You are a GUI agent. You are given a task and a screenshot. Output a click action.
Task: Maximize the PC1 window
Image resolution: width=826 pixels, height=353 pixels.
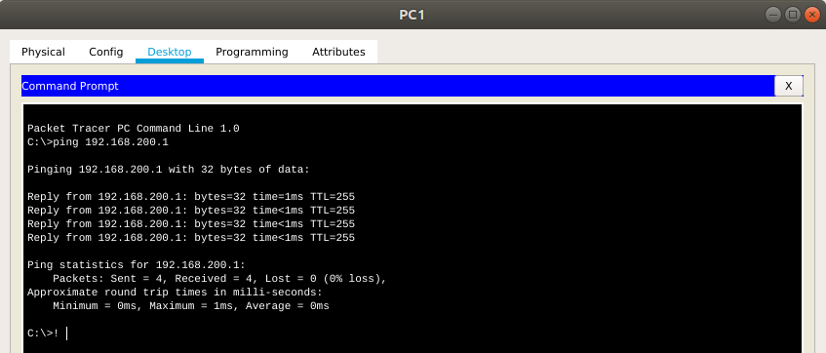point(792,15)
